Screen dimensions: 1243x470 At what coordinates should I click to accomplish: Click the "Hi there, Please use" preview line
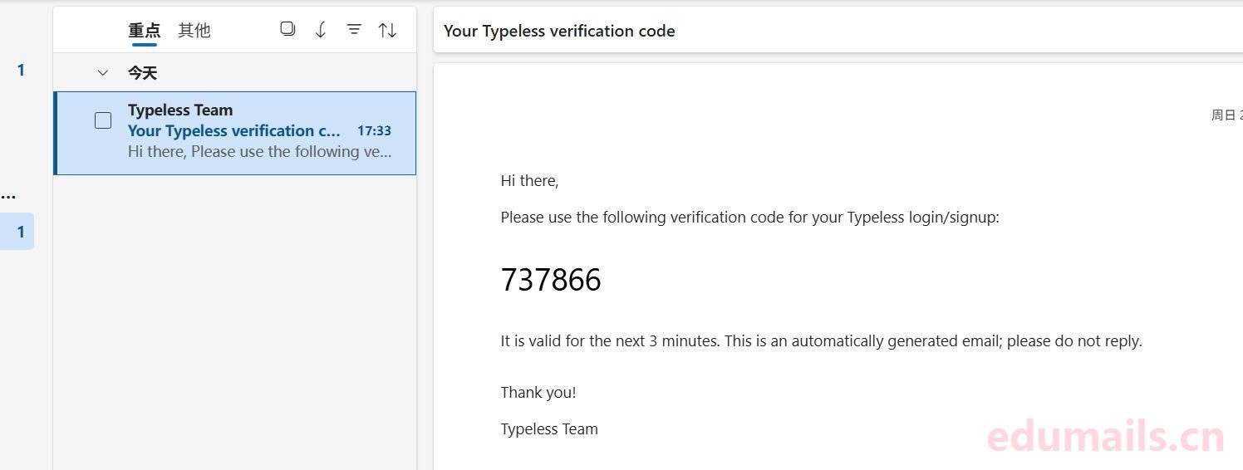(x=259, y=152)
